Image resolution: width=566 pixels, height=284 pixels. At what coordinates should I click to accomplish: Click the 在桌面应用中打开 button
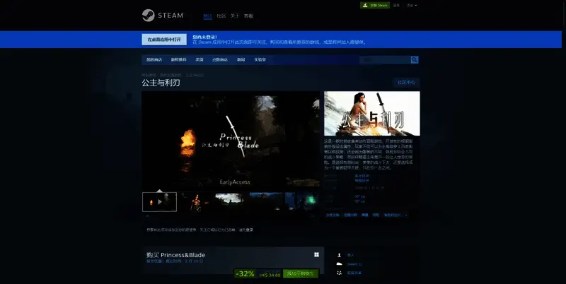pyautogui.click(x=164, y=40)
